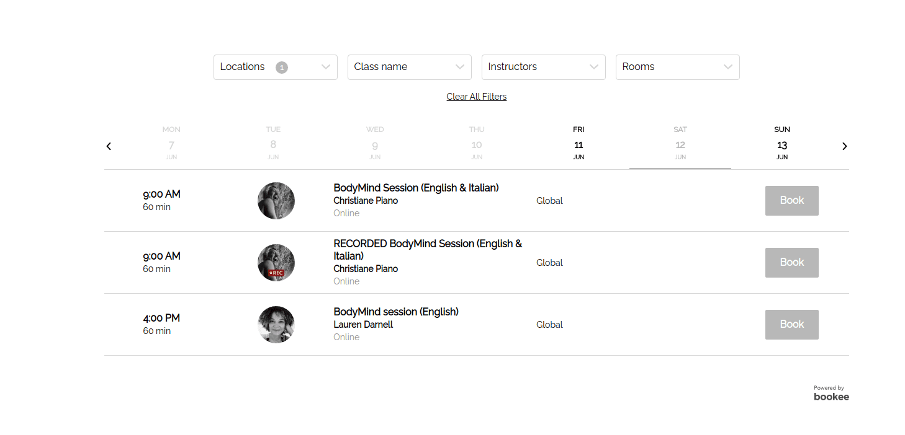Select Friday 11 Jun in date strip
Image resolution: width=905 pixels, height=435 pixels.
(579, 144)
